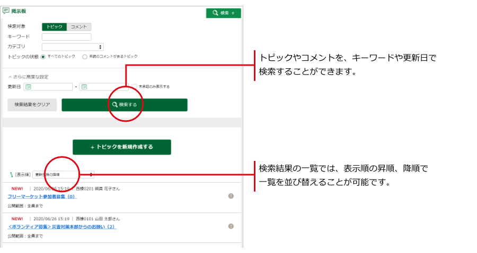Viewport: 477px width, 253px height.
Task: Click the 検索結果をクリア button
Action: coord(32,105)
